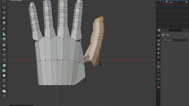This screenshot has width=189, height=106.
Task: Select the Move tool
Action: coord(4,7)
